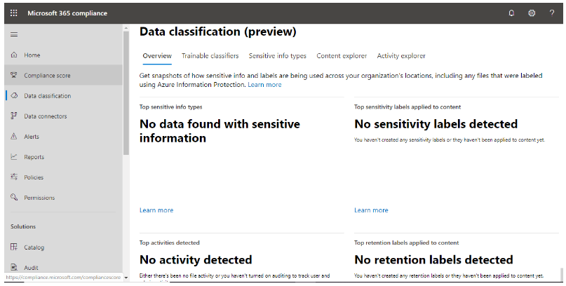The height and width of the screenshot is (286, 566).
Task: Click the Permissions key icon
Action: (x=14, y=197)
